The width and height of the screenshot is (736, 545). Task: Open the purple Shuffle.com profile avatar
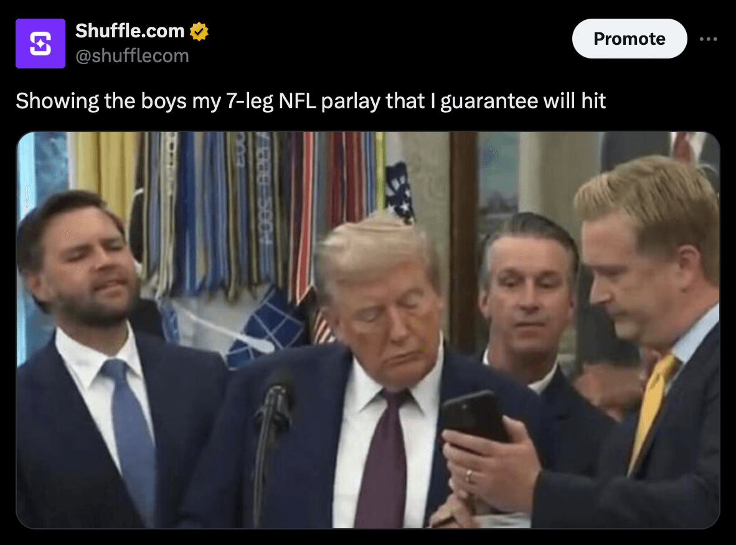click(40, 44)
